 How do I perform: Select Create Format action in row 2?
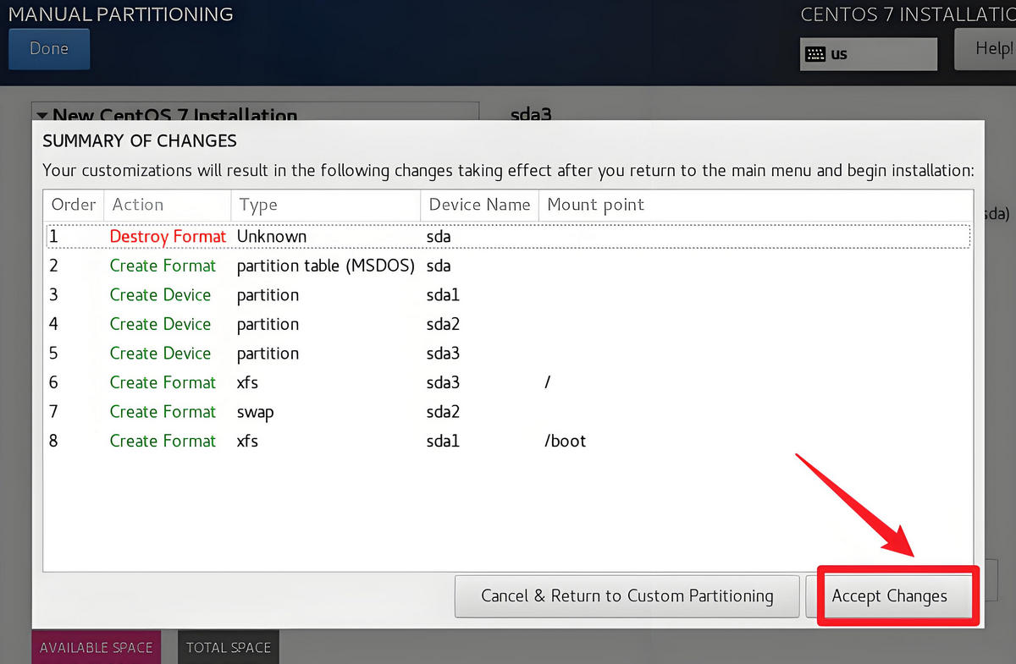pyautogui.click(x=163, y=266)
